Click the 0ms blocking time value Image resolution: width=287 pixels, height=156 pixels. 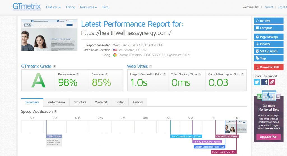(x=181, y=82)
